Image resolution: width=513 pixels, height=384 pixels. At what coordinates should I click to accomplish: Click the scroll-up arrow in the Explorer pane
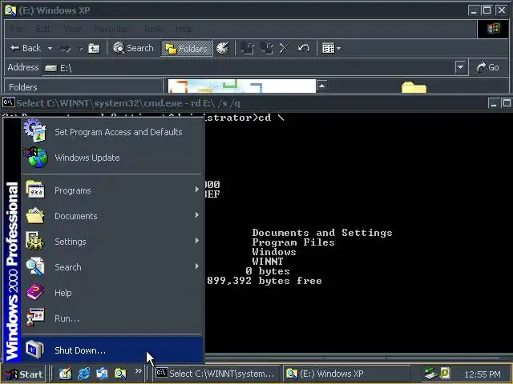pos(322,86)
